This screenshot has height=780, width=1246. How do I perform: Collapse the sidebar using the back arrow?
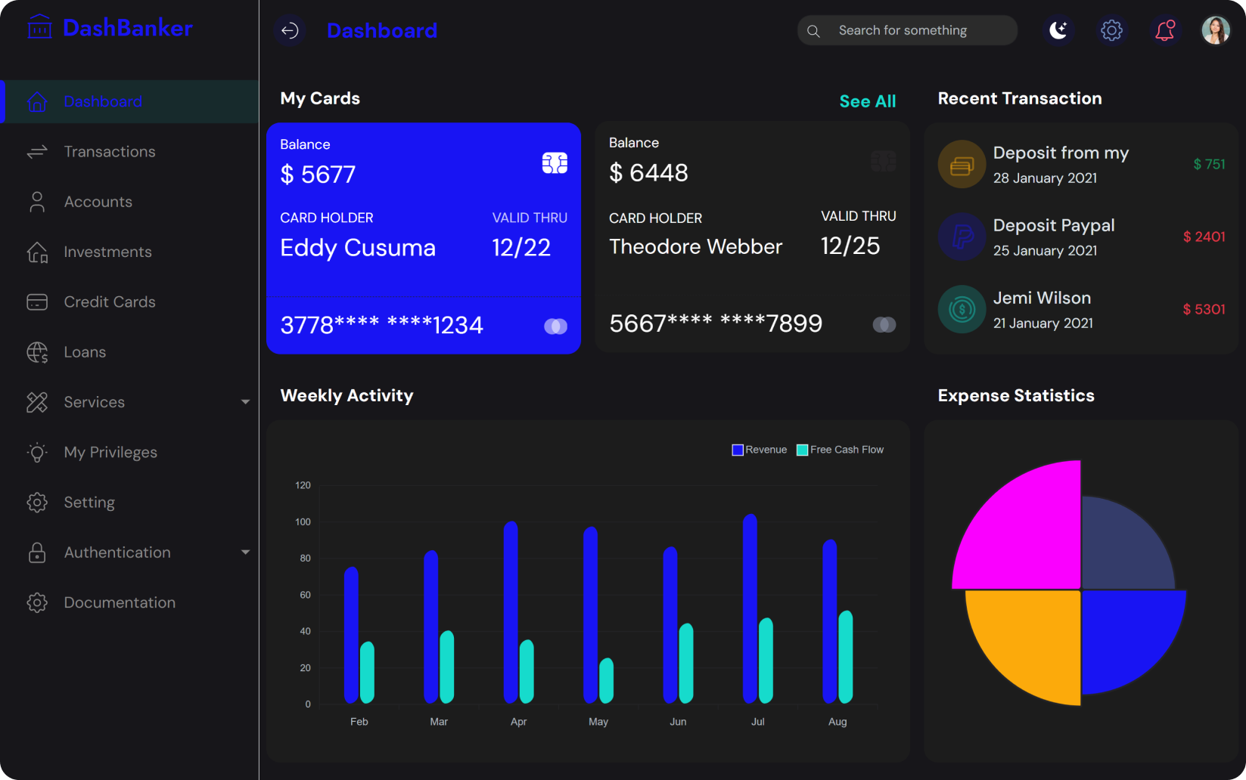click(291, 30)
